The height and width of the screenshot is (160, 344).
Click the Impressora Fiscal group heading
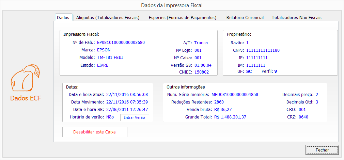tap(81, 34)
